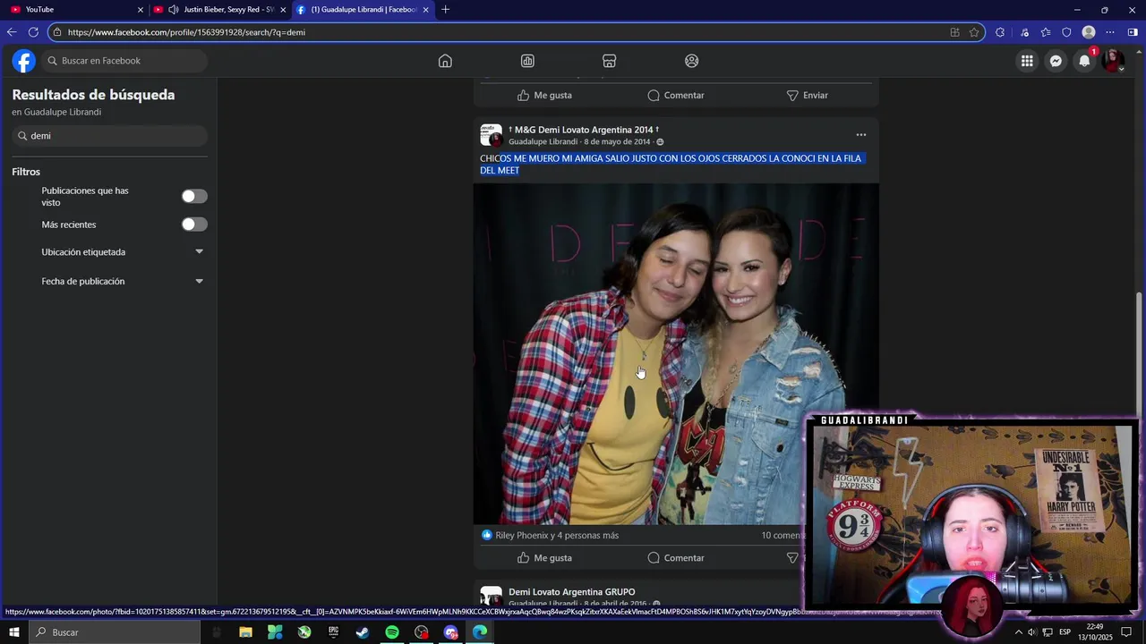Click 'Me gusta' on M&G Demi Lovato post
The width and height of the screenshot is (1146, 644).
544,558
